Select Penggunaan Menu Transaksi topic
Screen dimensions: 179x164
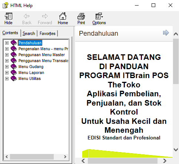click(43, 61)
